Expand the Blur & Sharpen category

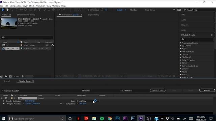pos(181,51)
